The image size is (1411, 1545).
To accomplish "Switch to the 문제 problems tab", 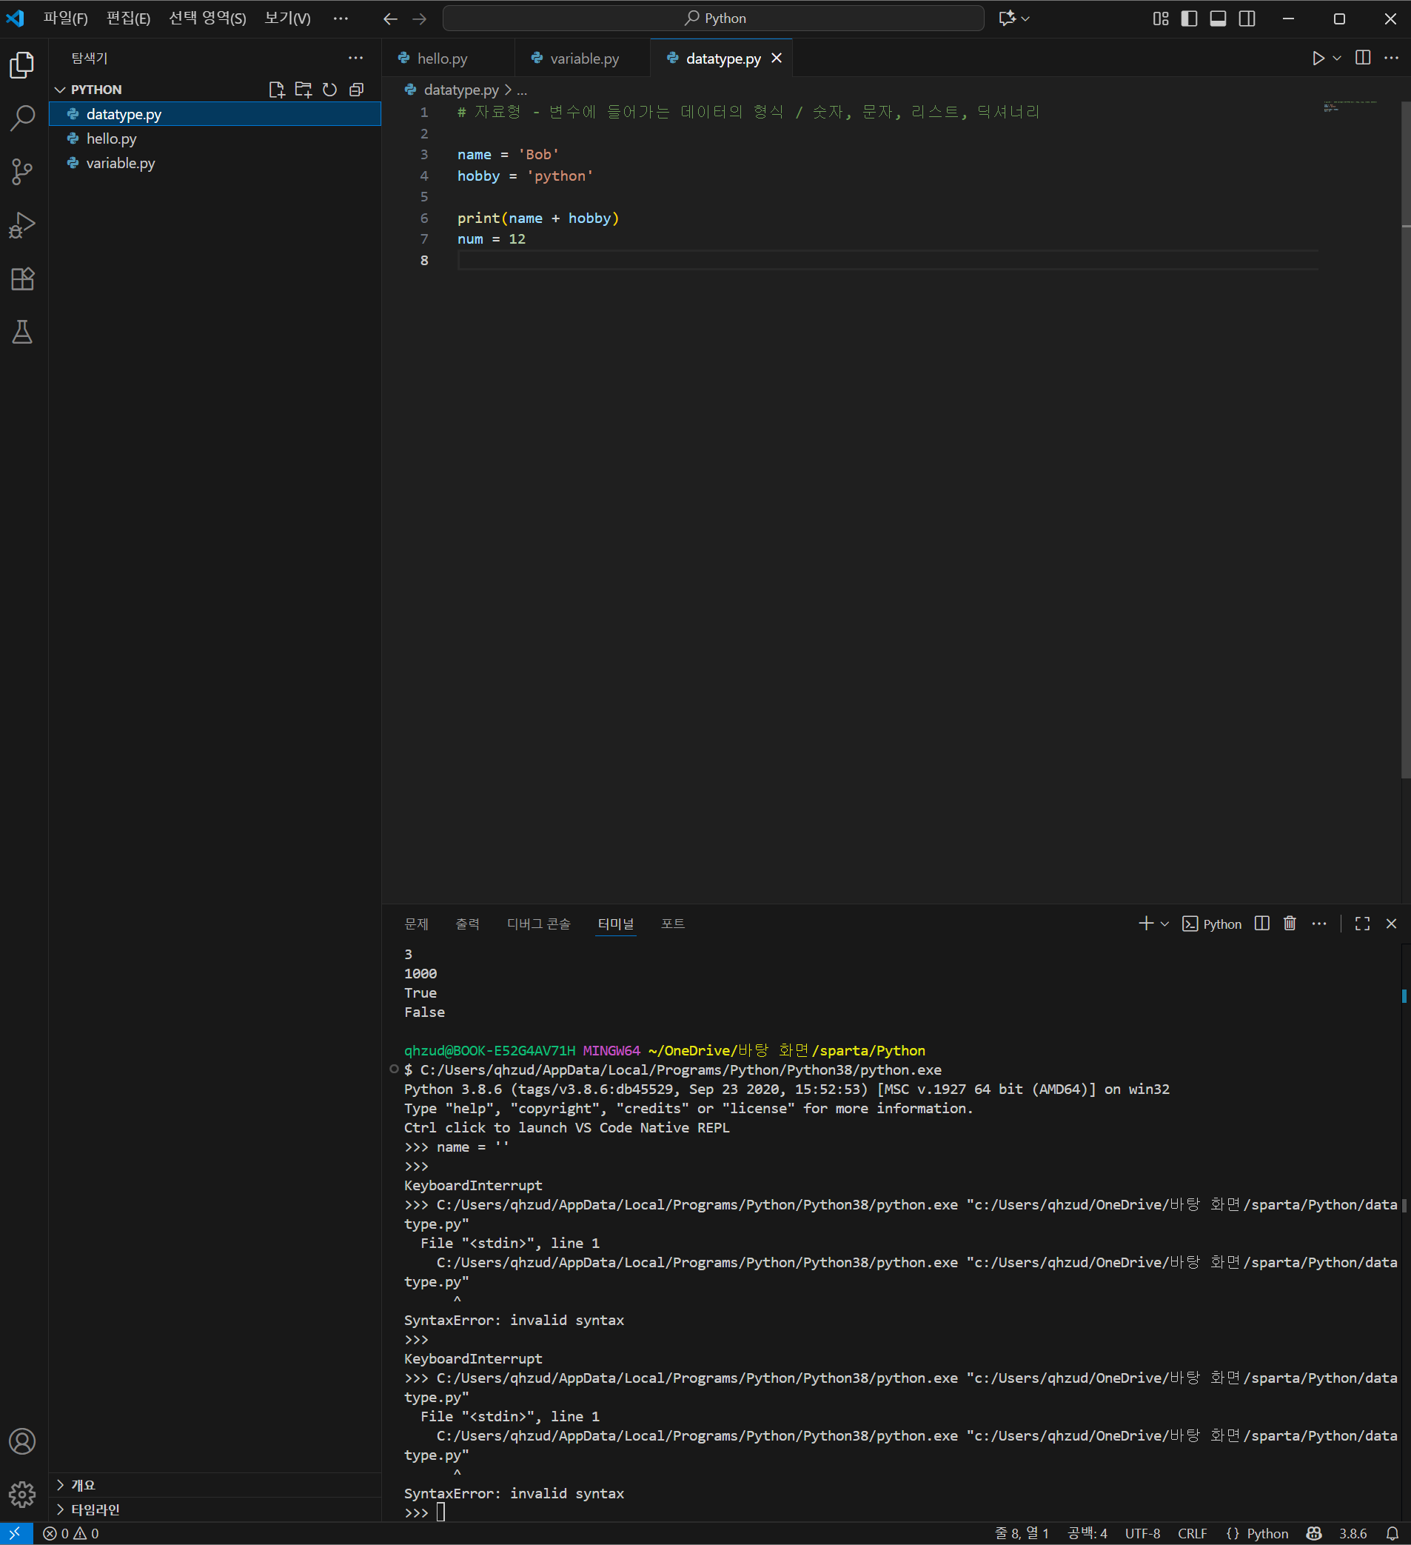I will point(417,924).
